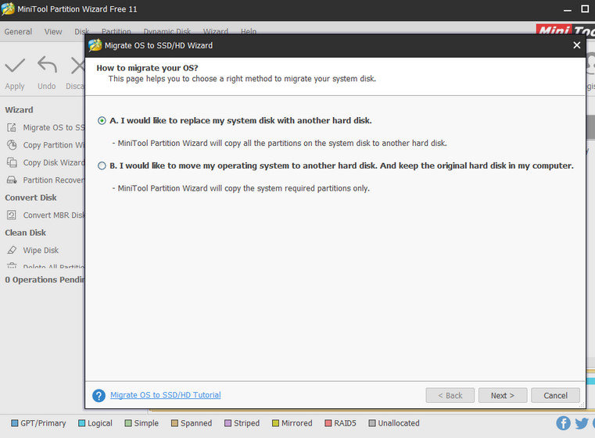595x438 pixels.
Task: Click the GPT/Primary legend color swatch
Action: 14,423
